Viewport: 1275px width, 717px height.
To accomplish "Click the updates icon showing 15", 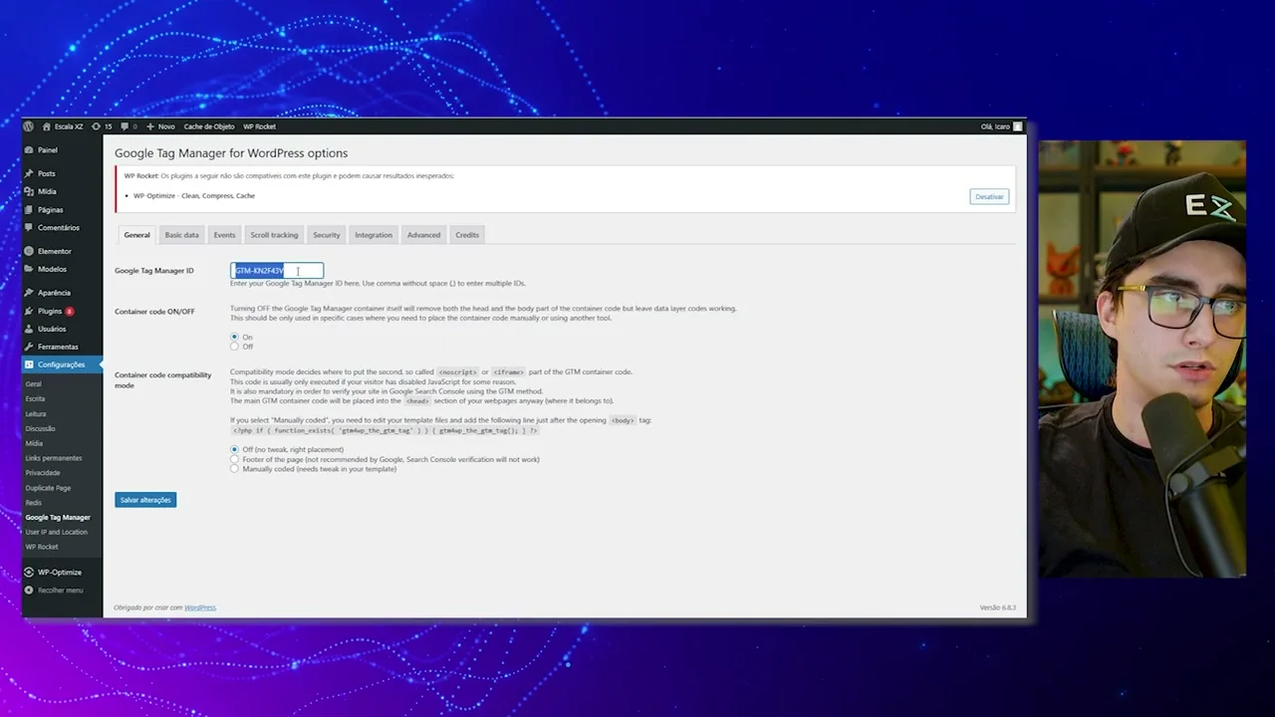I will pos(96,126).
